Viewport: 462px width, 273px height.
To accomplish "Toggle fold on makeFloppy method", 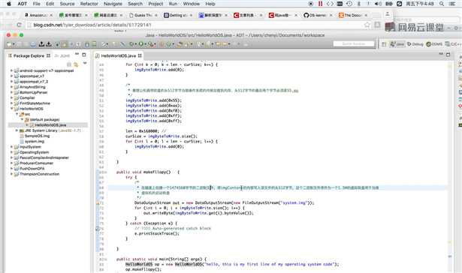I will pos(106,172).
